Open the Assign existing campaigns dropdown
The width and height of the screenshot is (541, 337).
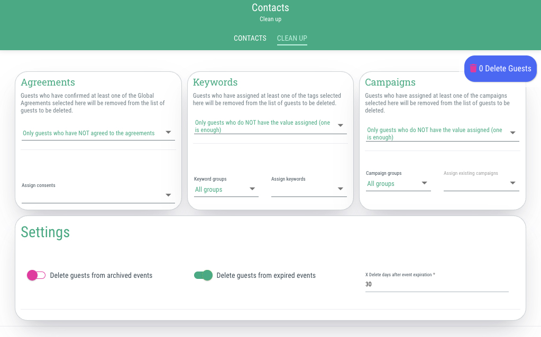[x=481, y=183]
